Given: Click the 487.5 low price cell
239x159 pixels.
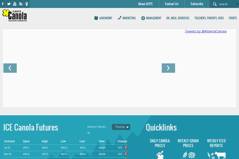Looking at the screenshot, I should coord(64,154).
